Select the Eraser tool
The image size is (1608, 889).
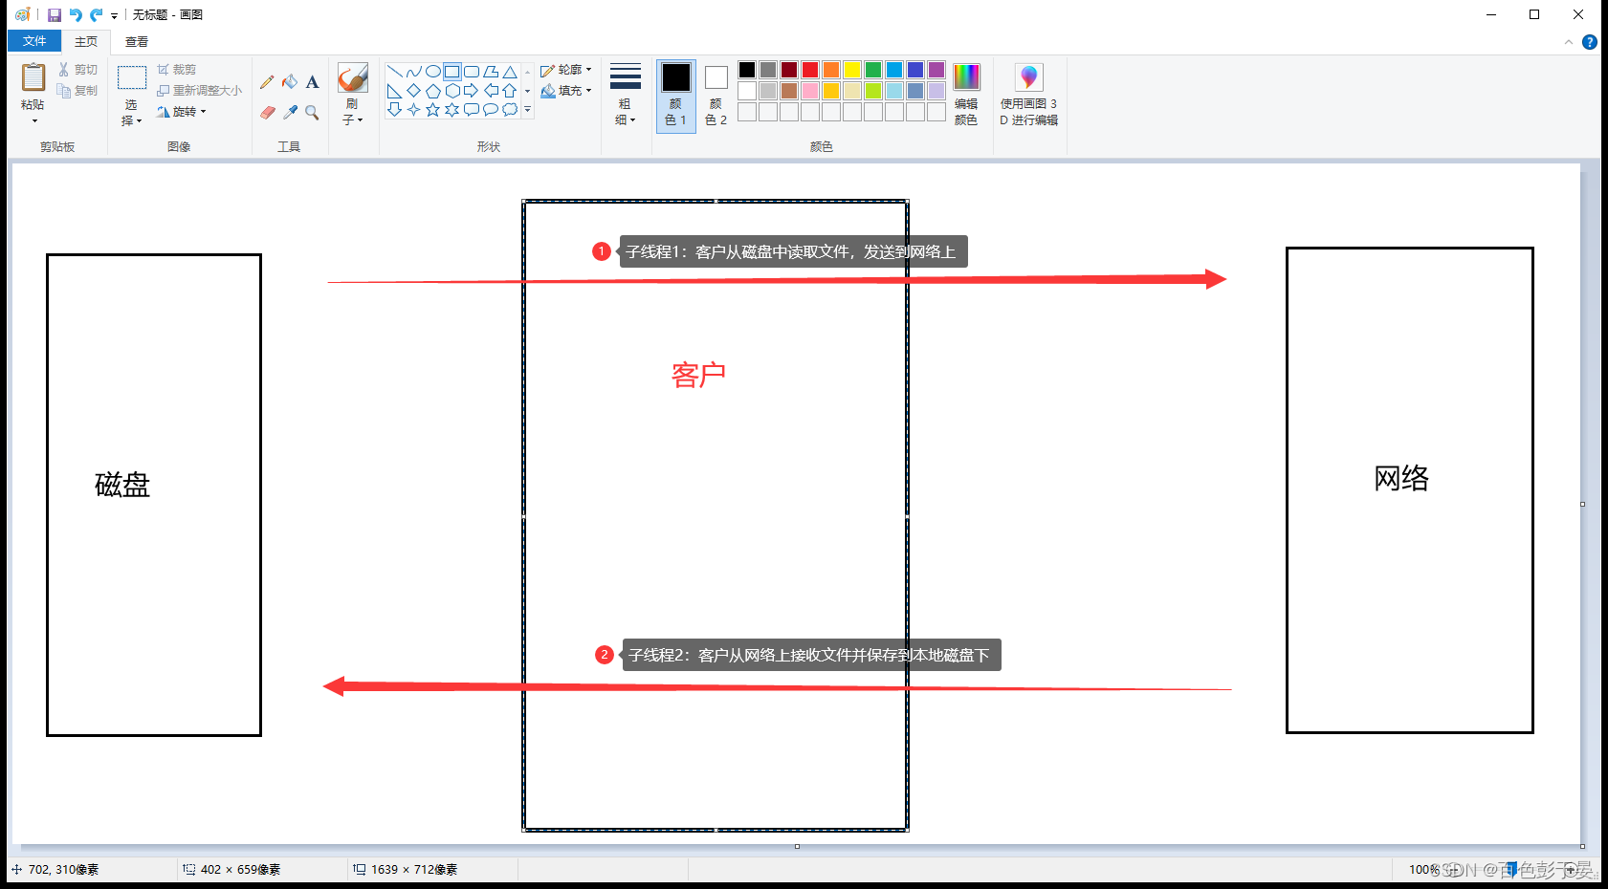(x=267, y=112)
